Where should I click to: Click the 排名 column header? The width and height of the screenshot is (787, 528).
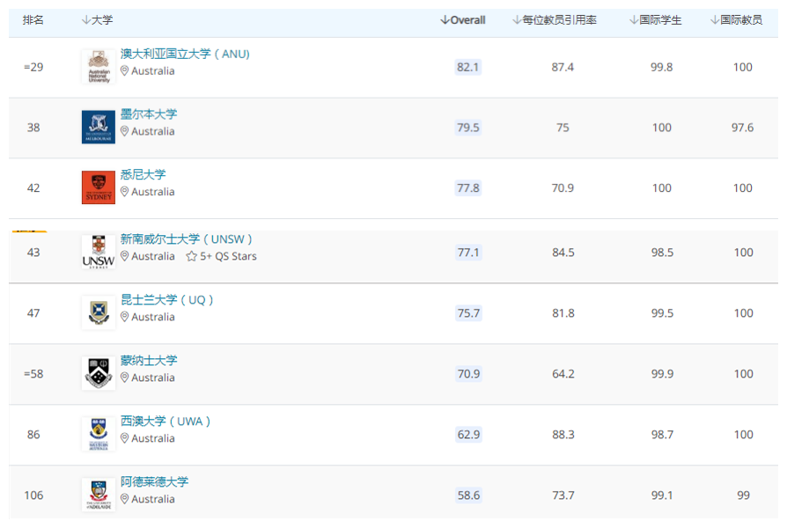(33, 20)
